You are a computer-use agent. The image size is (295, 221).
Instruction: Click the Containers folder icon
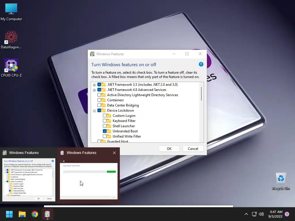[103, 100]
